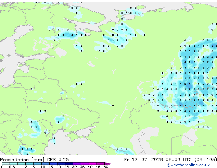Pick the 0.1–0.5 mm legend color swatch
This screenshot has width=217, height=168.
6,164
